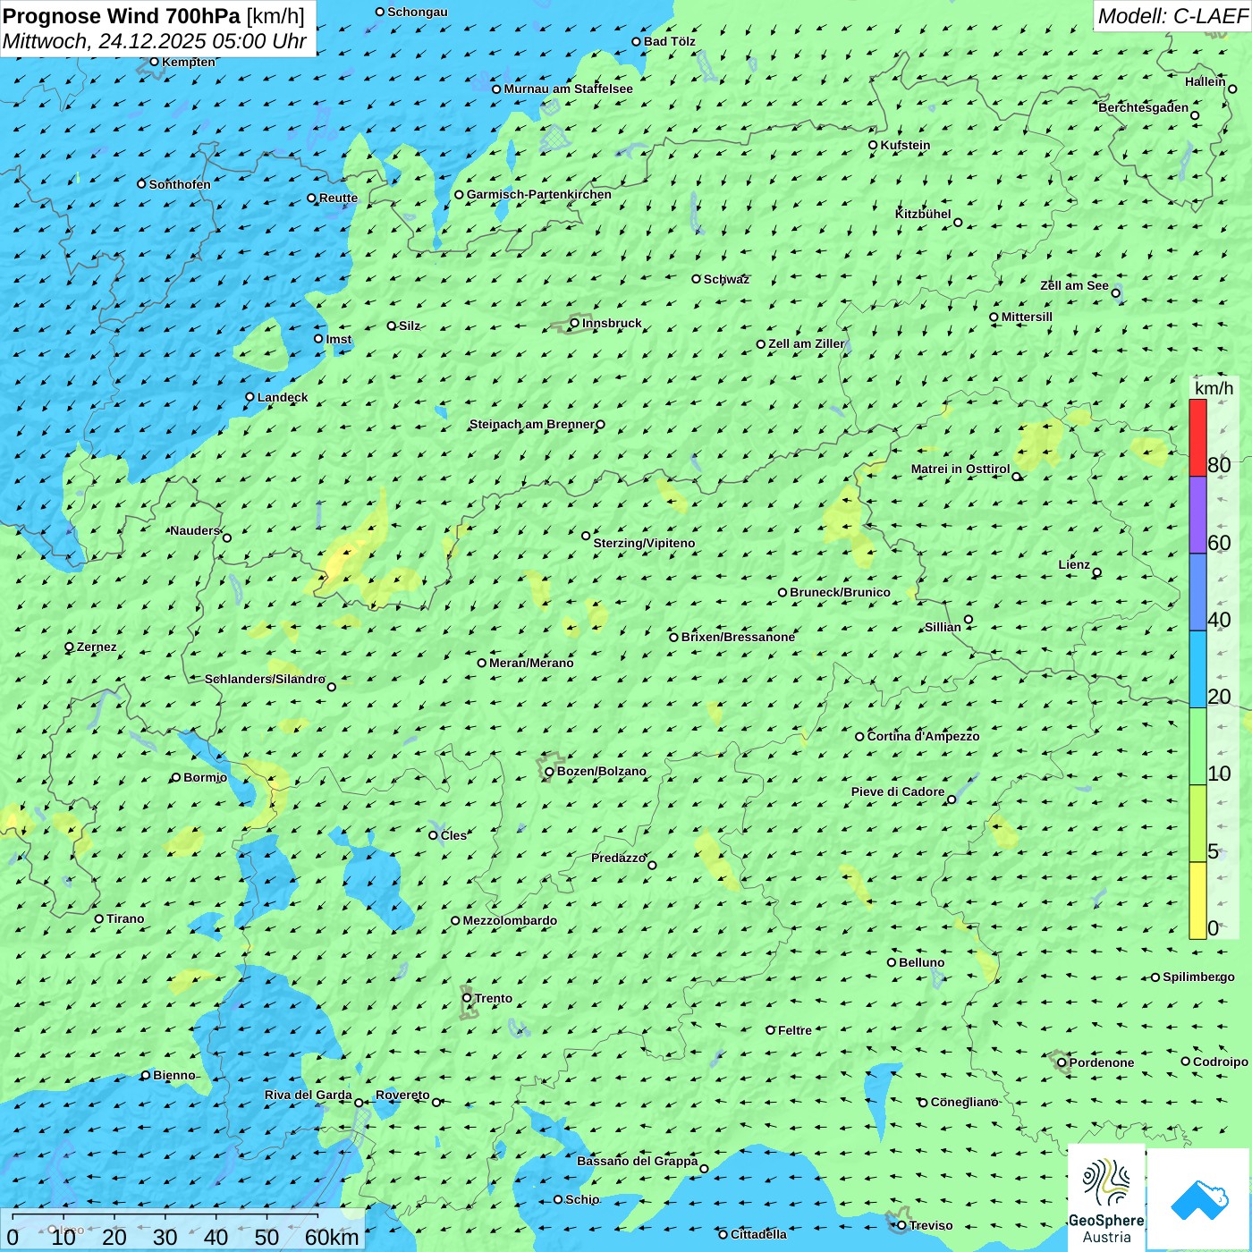Click the red segment of the wind legend
Image resolution: width=1252 pixels, height=1252 pixels.
point(1197,437)
